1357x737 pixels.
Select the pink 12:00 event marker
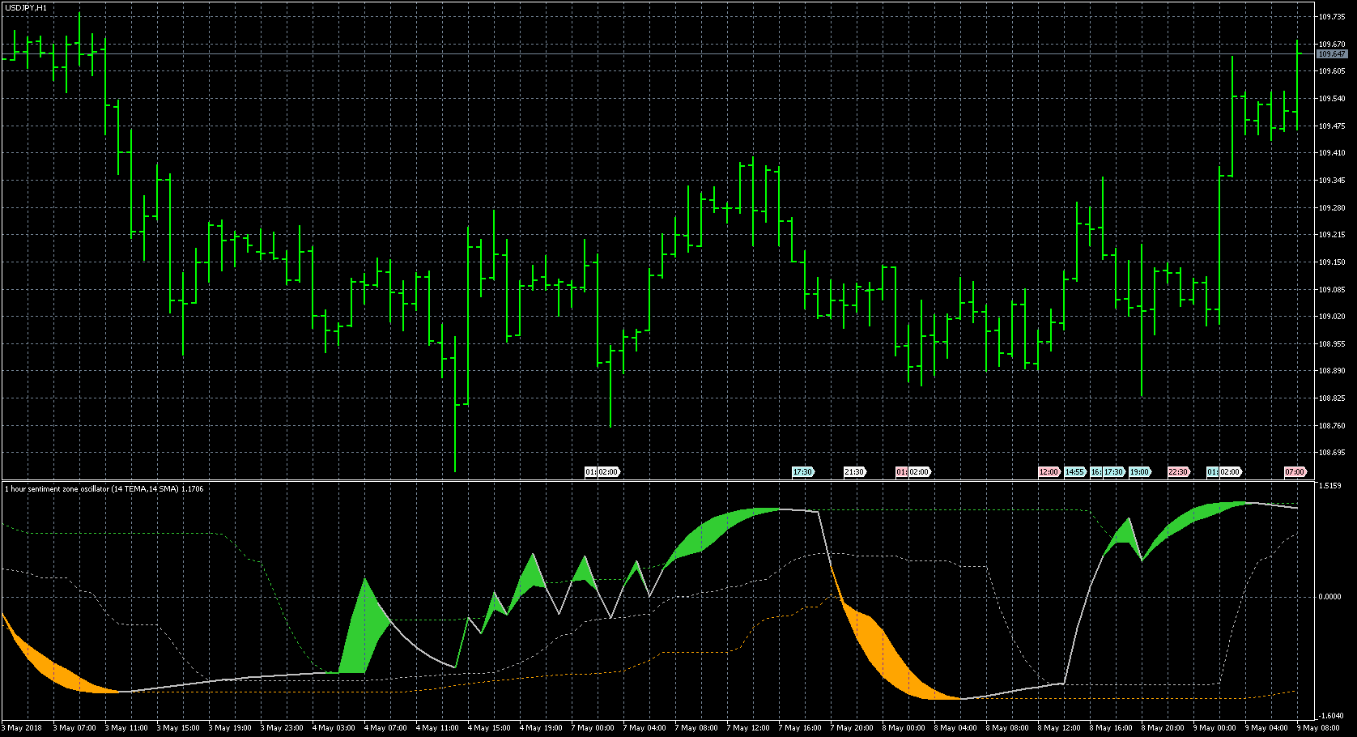(x=1049, y=472)
